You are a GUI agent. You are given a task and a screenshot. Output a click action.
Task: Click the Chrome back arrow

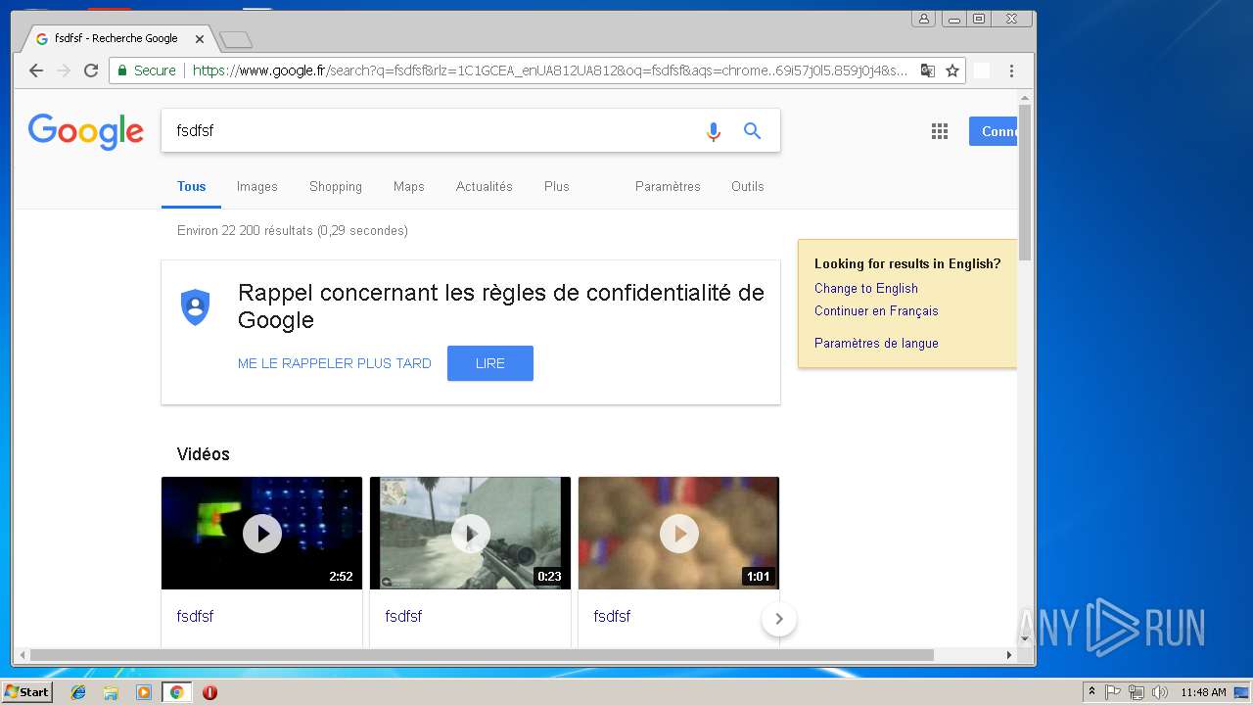click(36, 70)
